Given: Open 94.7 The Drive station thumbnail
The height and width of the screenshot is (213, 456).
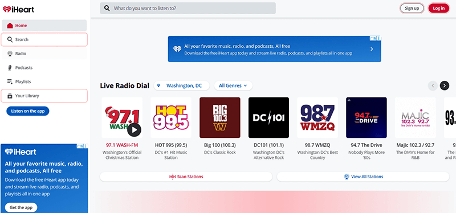Looking at the screenshot, I should tap(367, 117).
